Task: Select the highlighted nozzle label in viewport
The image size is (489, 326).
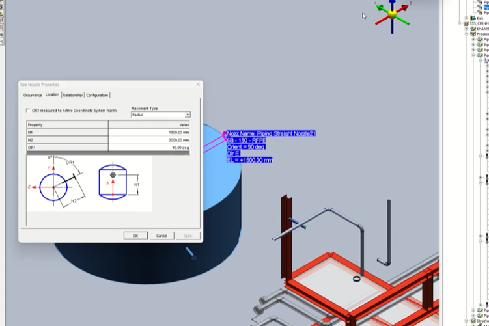Action: click(x=270, y=133)
